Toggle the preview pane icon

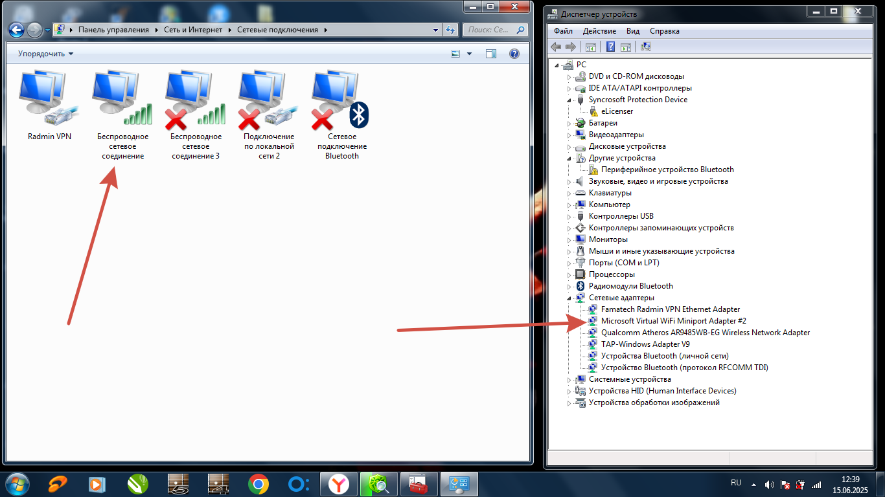(491, 54)
